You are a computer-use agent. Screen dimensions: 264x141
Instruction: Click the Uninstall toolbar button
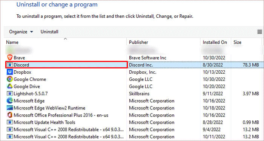pos(49,32)
